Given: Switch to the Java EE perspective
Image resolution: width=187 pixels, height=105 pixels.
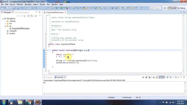Looking at the screenshot, I should tap(172, 8).
